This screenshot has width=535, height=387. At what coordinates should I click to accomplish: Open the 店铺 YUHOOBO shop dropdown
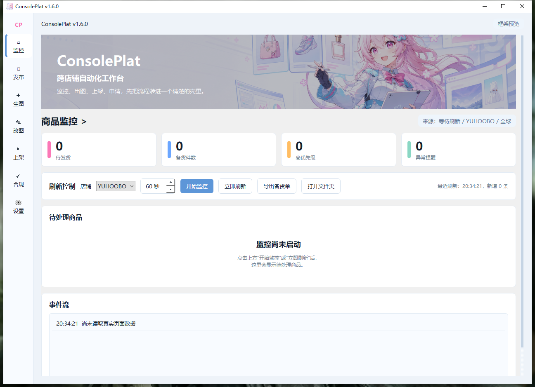(116, 186)
